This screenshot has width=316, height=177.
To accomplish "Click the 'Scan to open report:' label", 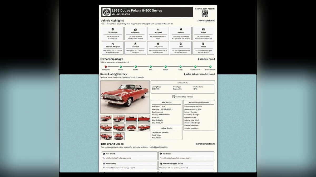I will click(205, 9).
